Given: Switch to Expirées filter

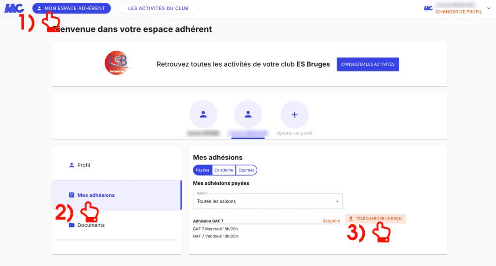Looking at the screenshot, I should [247, 170].
